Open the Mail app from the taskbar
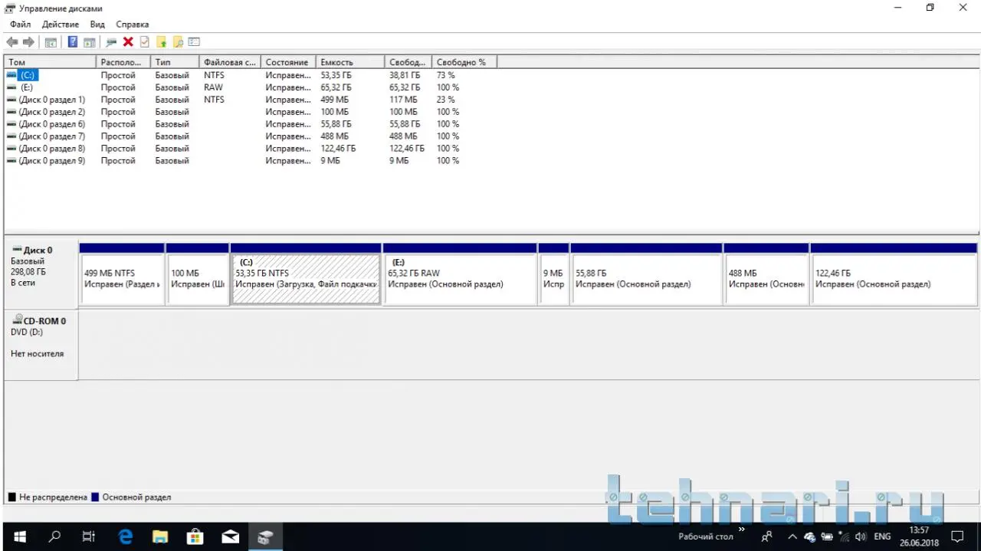The width and height of the screenshot is (981, 551). point(231,536)
